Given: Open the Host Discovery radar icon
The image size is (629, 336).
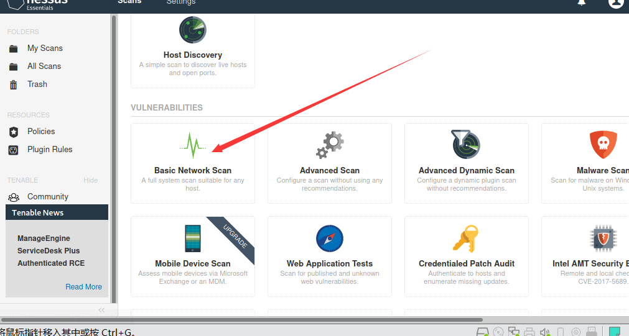Looking at the screenshot, I should pyautogui.click(x=192, y=30).
